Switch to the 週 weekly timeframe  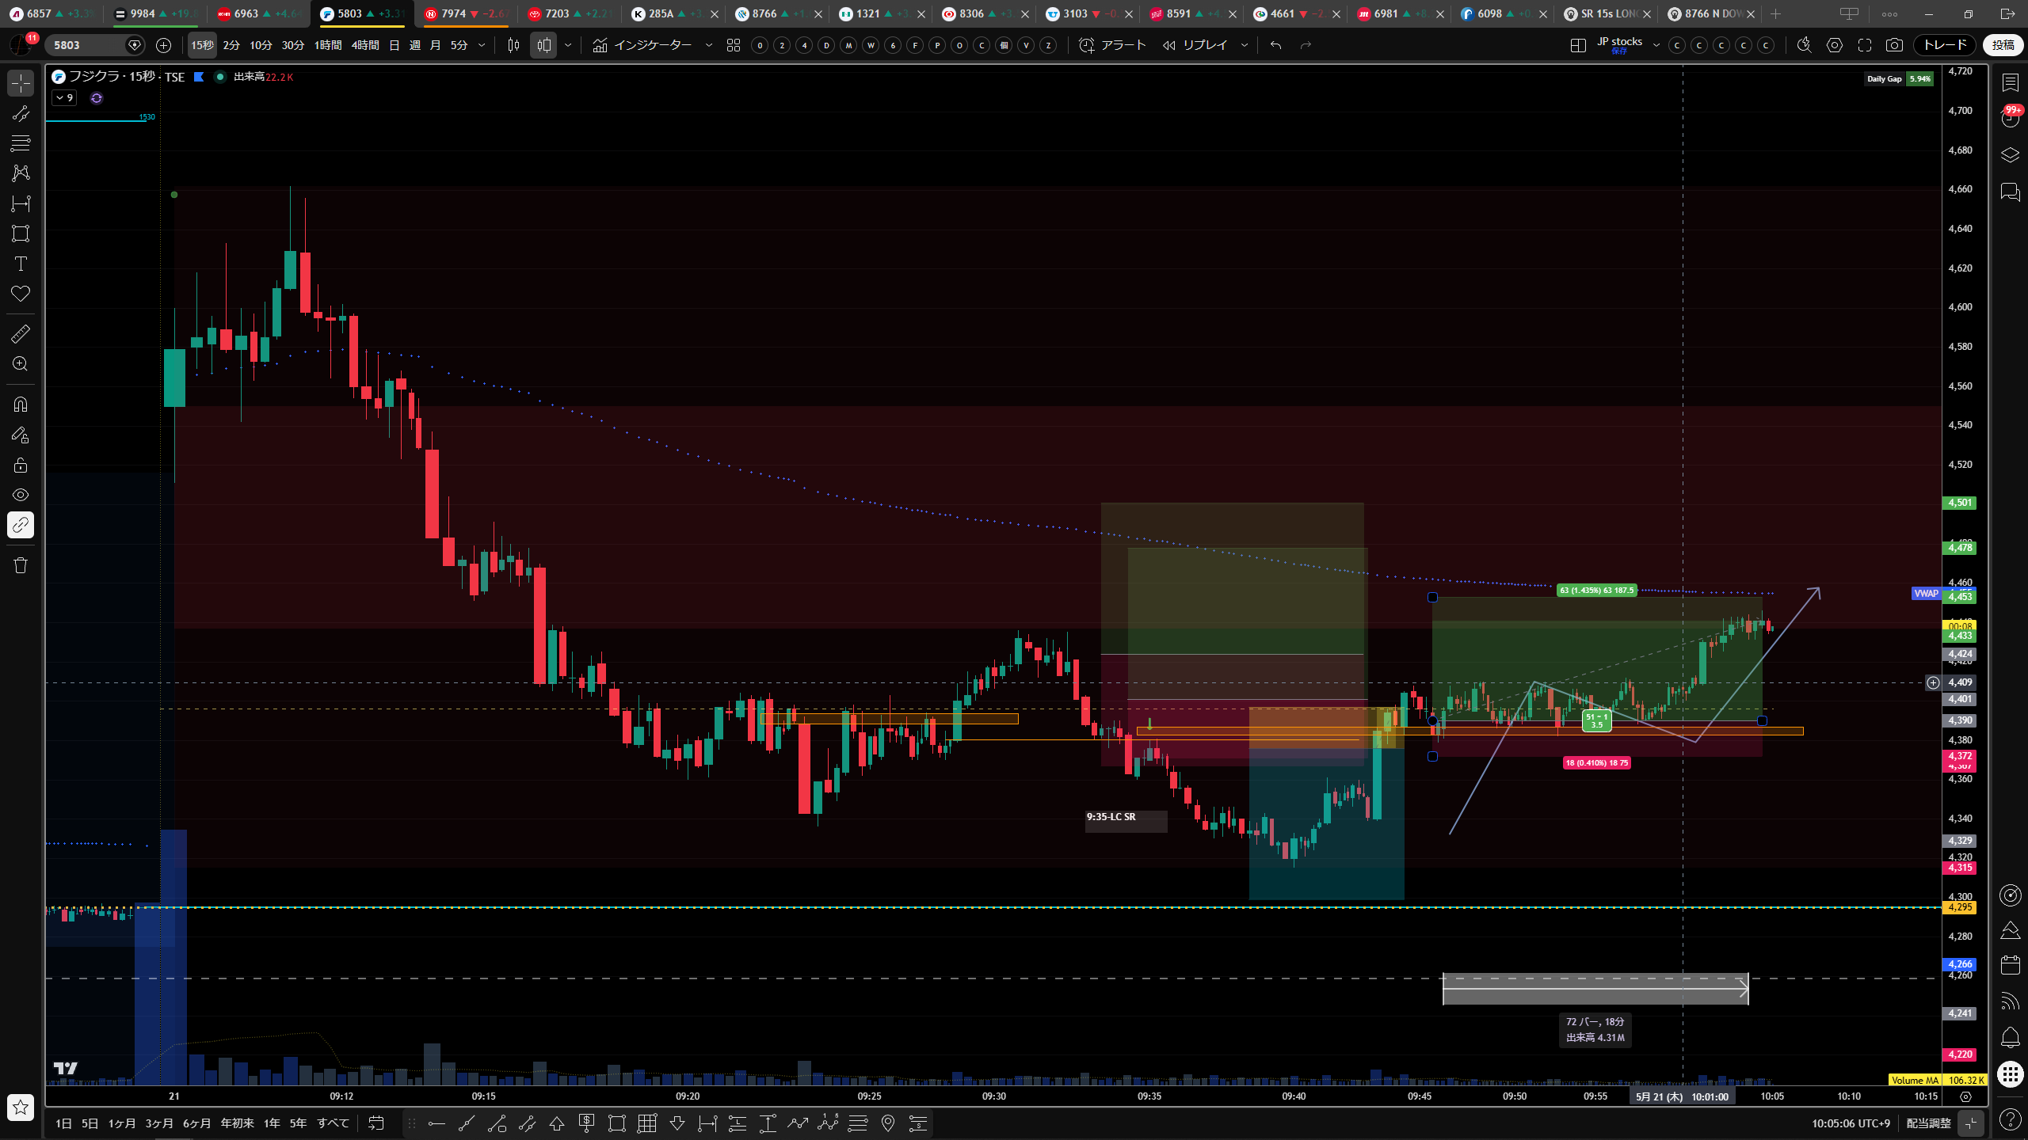[x=415, y=45]
